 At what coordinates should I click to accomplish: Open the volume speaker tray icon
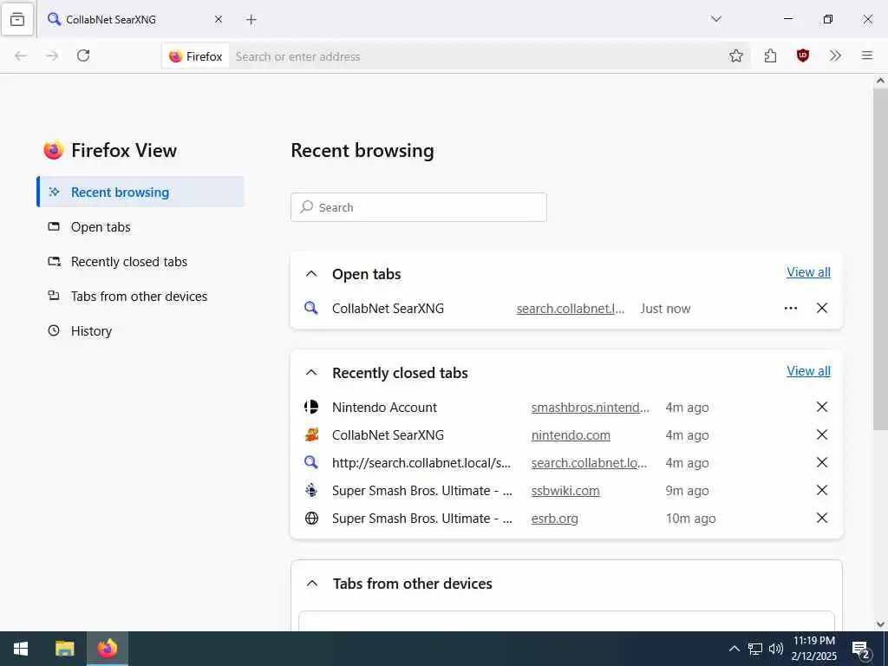pos(776,649)
